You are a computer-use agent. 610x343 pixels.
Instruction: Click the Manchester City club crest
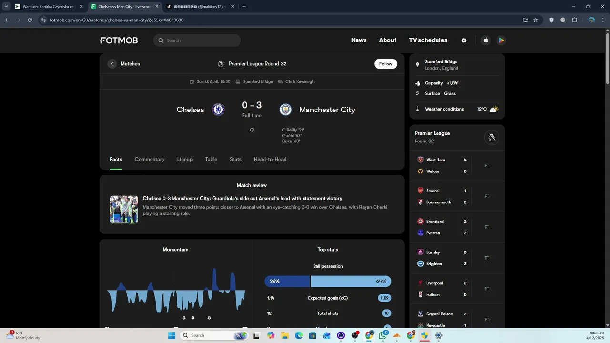pos(285,110)
